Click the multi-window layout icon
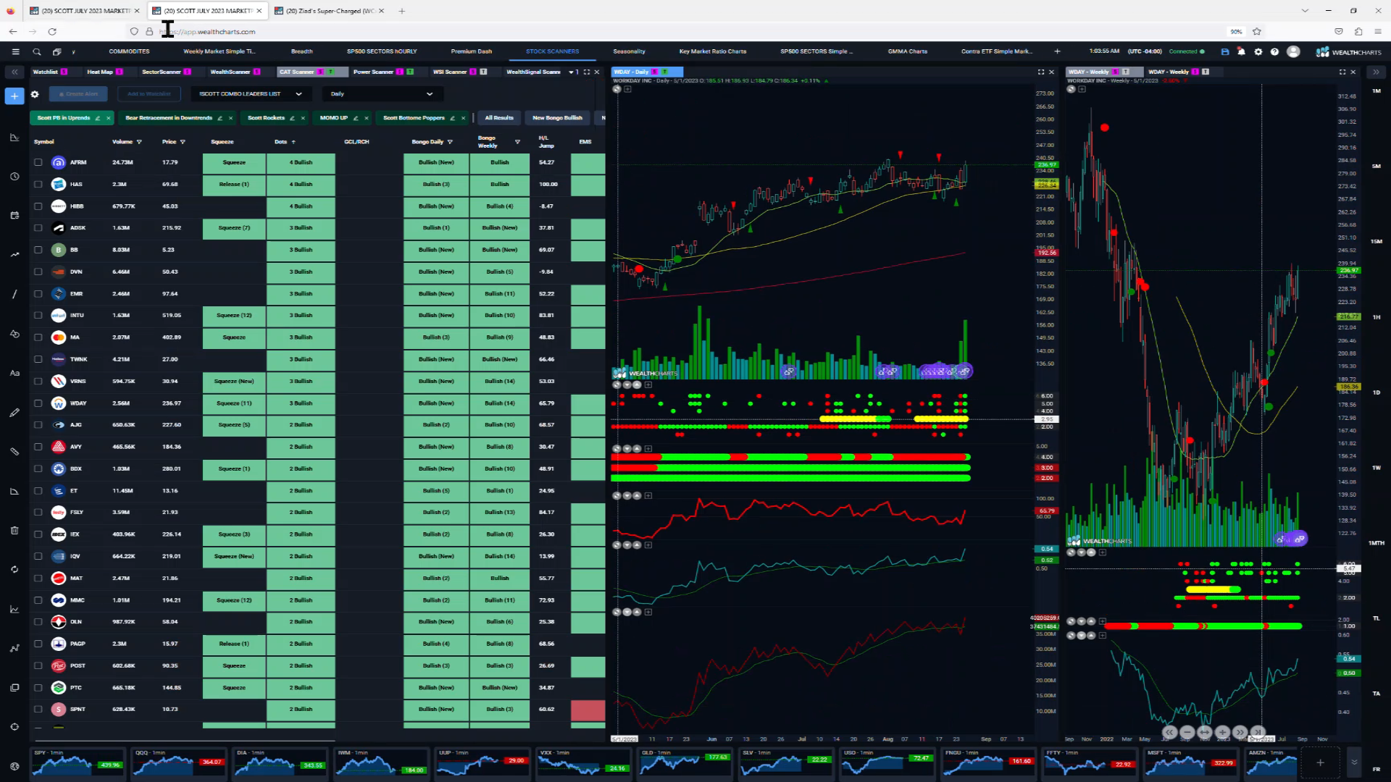Viewport: 1391px width, 782px height. (57, 51)
